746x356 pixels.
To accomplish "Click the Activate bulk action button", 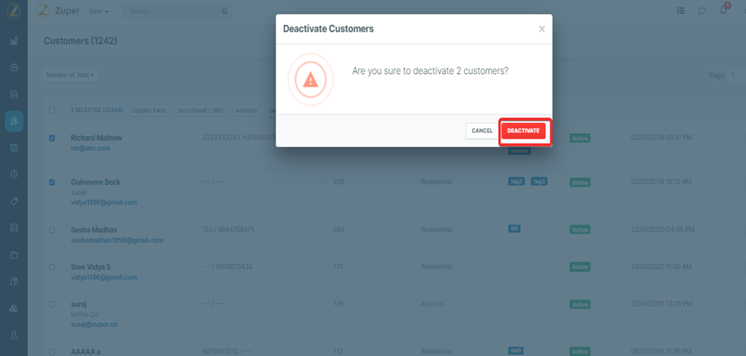I will point(246,110).
